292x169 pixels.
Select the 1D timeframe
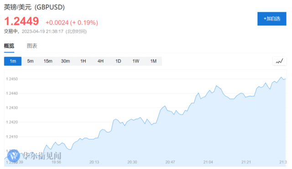[x=118, y=61]
